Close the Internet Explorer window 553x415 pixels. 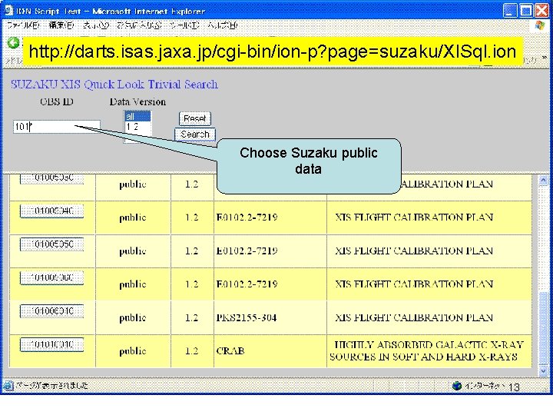click(x=541, y=11)
